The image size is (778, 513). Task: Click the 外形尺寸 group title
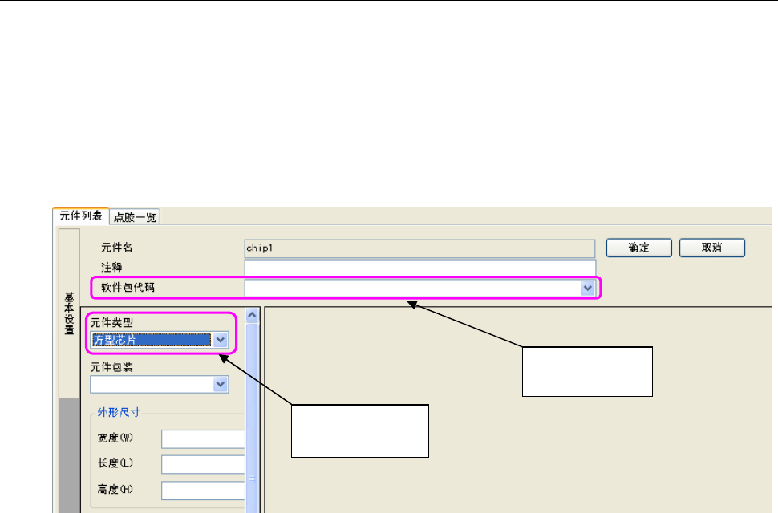119,412
